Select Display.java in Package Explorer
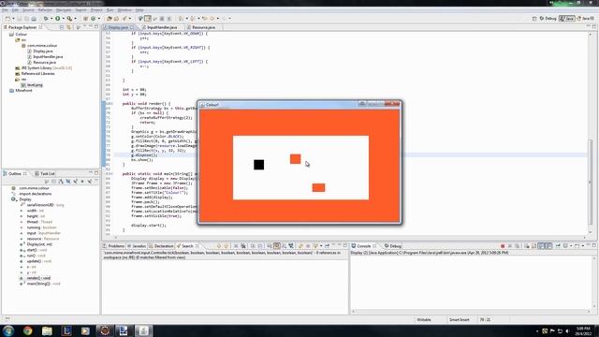 coord(43,51)
